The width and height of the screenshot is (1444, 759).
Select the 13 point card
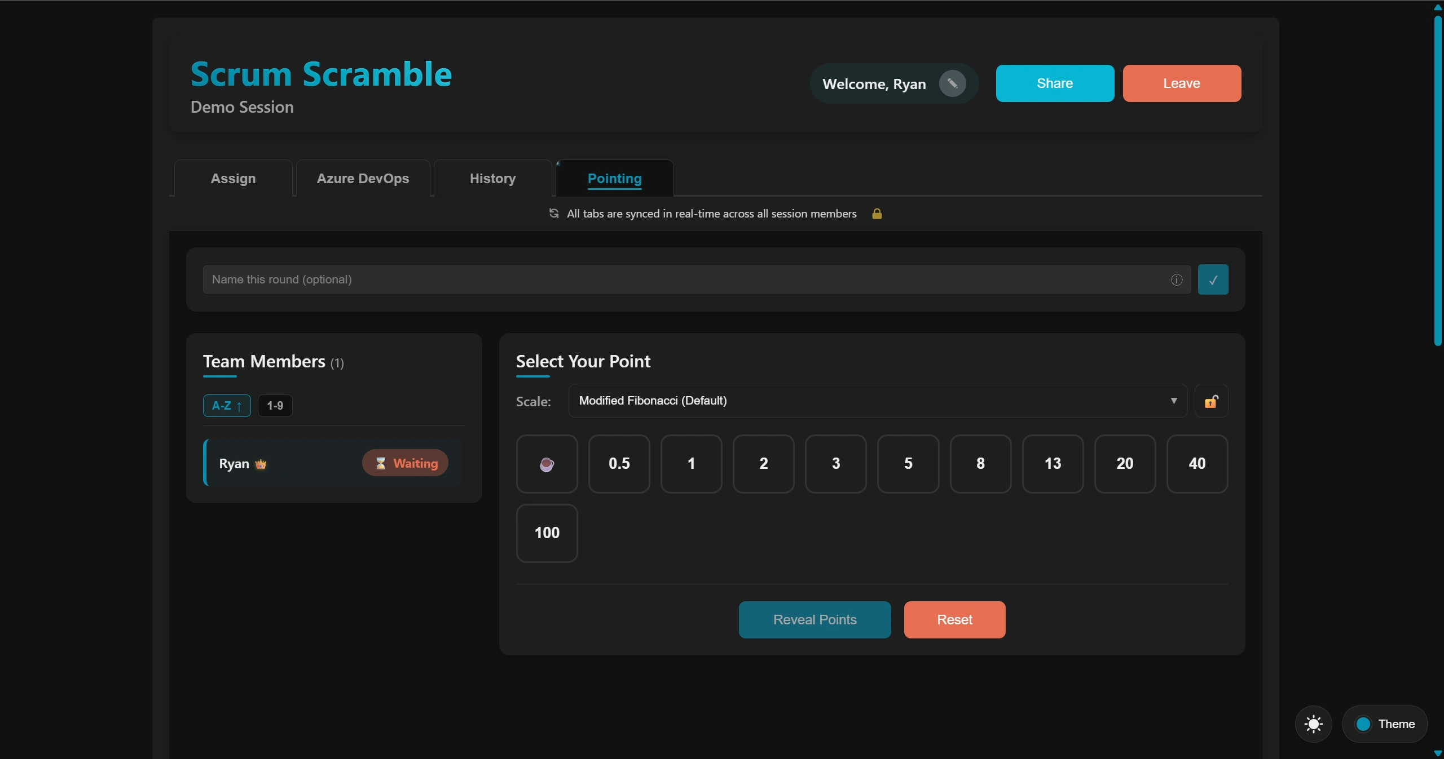tap(1052, 463)
